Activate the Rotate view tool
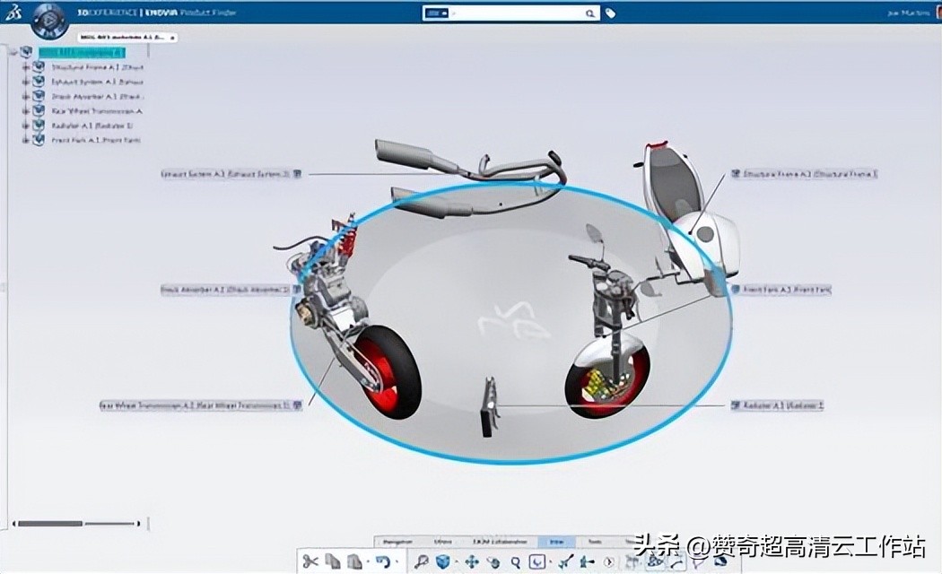 (x=493, y=563)
